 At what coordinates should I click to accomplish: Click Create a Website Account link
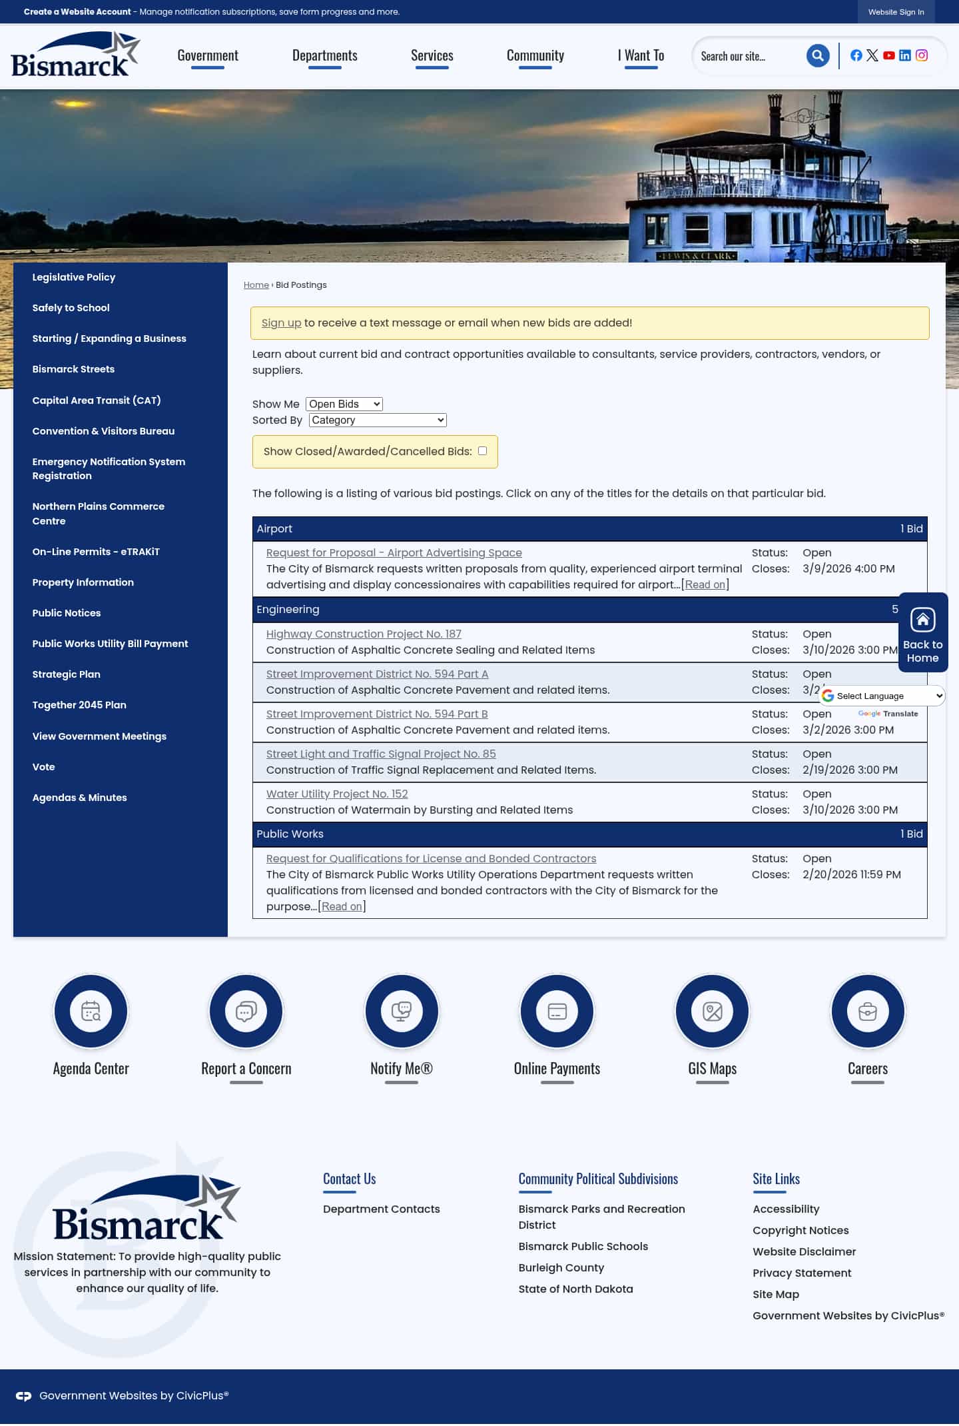(77, 12)
